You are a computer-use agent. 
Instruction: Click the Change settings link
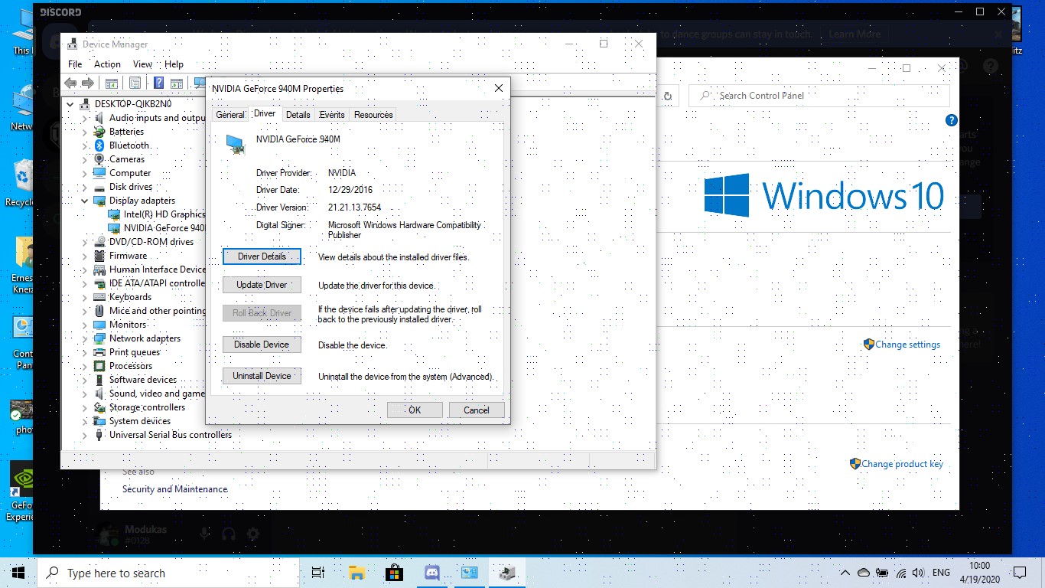coord(907,345)
